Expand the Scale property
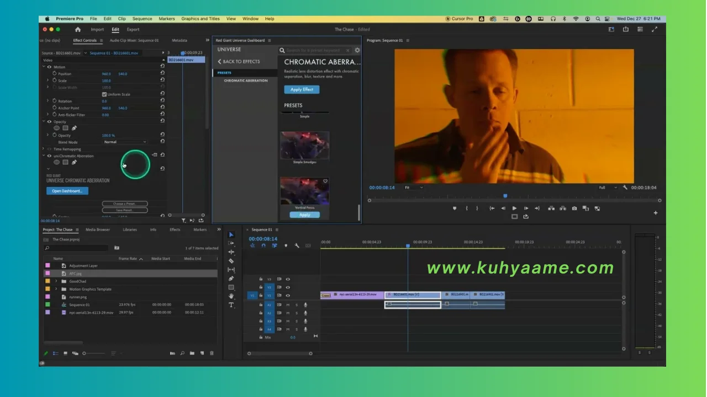The width and height of the screenshot is (707, 397). pyautogui.click(x=48, y=81)
